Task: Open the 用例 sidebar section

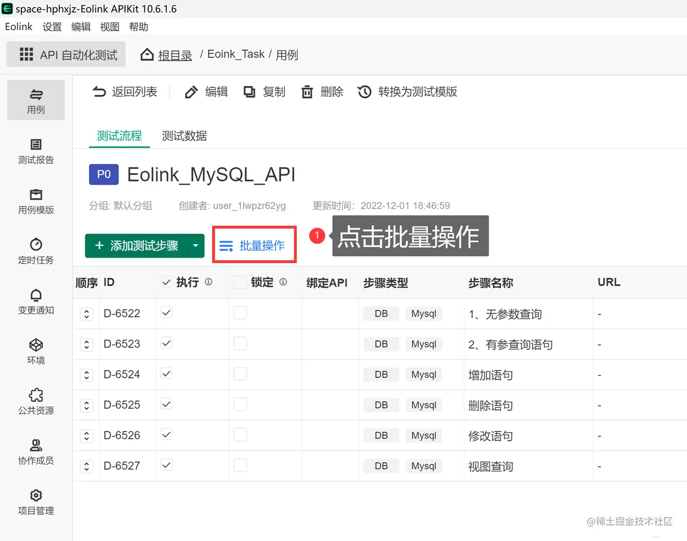Action: (36, 100)
